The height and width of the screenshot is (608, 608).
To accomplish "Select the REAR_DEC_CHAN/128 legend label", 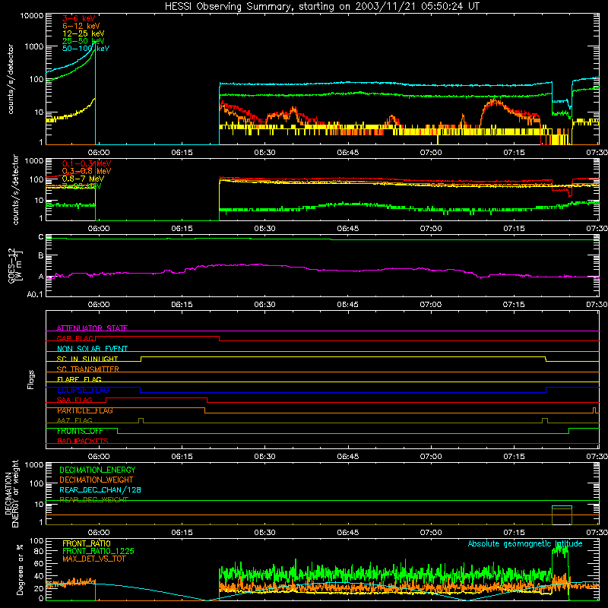I will click(x=100, y=489).
